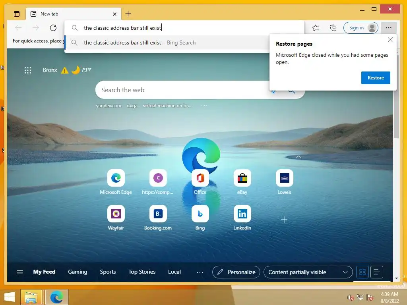Show more feed categories ellipsis
This screenshot has height=305, width=407.
pyautogui.click(x=200, y=272)
